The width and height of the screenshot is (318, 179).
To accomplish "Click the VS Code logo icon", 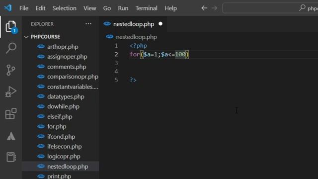I will tap(8, 8).
